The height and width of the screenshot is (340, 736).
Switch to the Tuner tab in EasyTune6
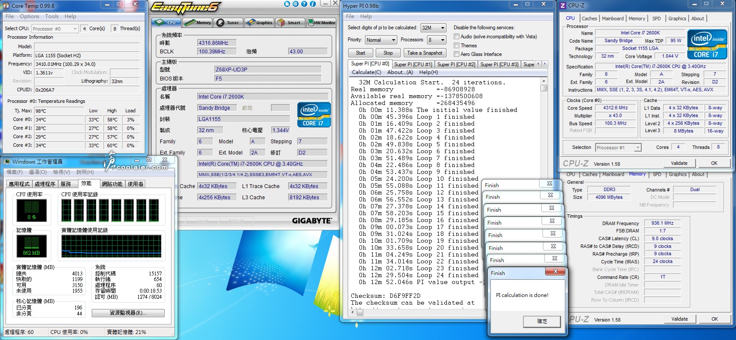tap(229, 22)
